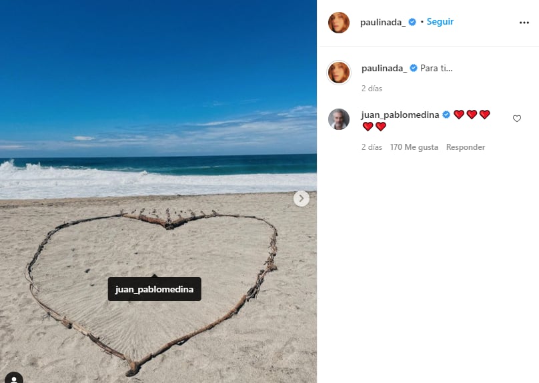
Task: Reply with the Responder link
Action: (466, 147)
